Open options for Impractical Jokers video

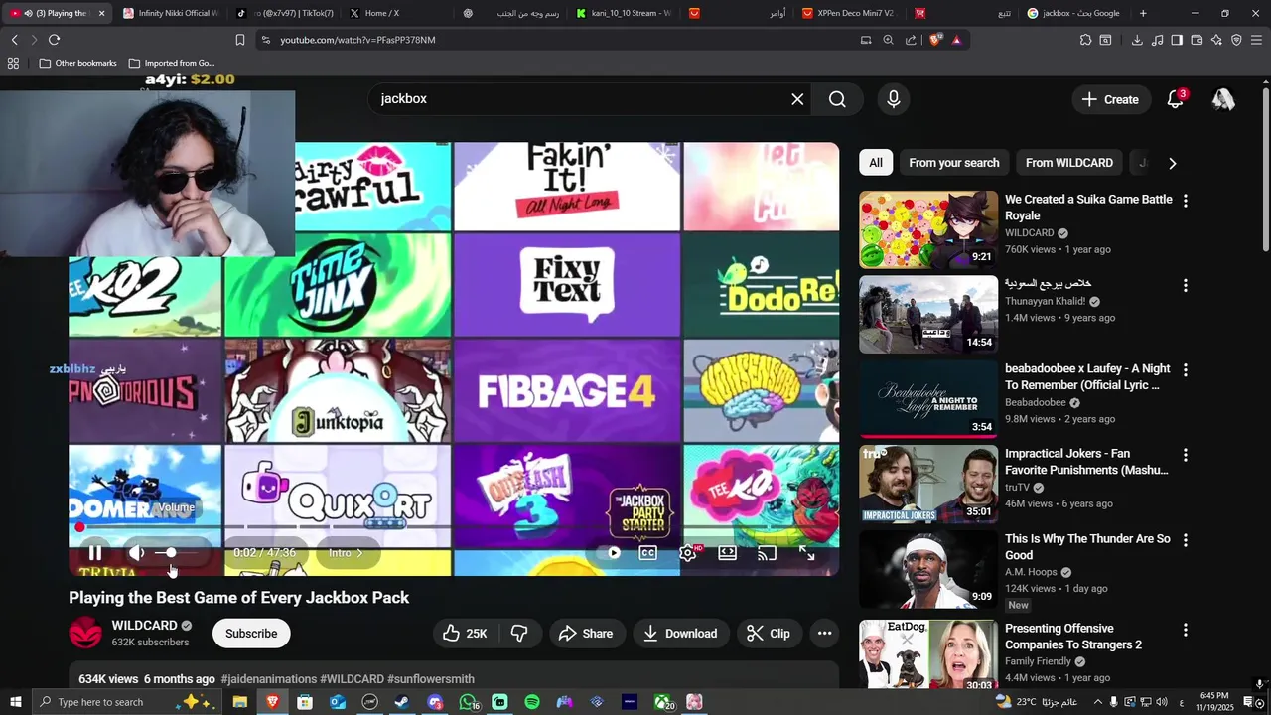tap(1185, 455)
